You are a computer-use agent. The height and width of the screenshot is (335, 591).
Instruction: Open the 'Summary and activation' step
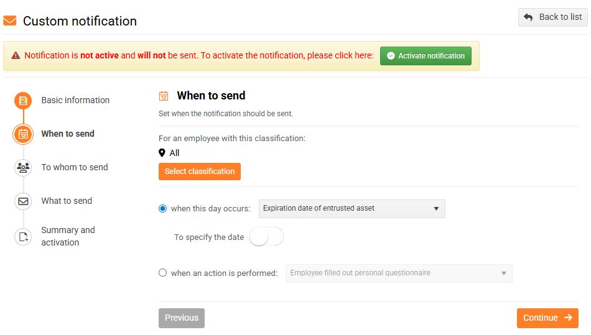[68, 236]
